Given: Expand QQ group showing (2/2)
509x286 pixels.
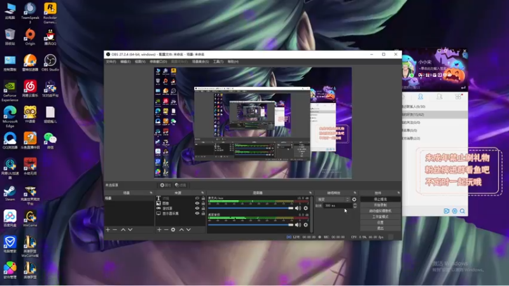Looking at the screenshot, I should (435, 138).
